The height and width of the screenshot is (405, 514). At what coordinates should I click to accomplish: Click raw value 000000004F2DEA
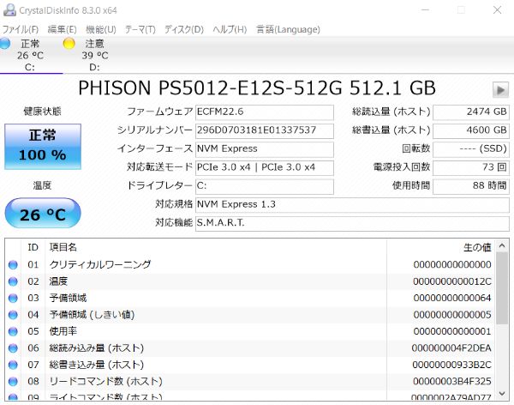point(451,348)
